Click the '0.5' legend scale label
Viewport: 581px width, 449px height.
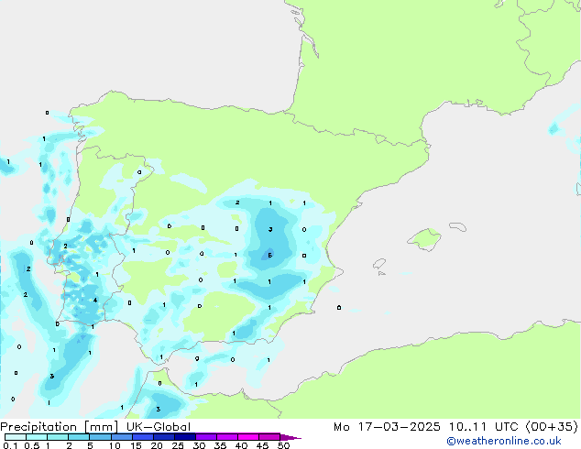pos(32,445)
